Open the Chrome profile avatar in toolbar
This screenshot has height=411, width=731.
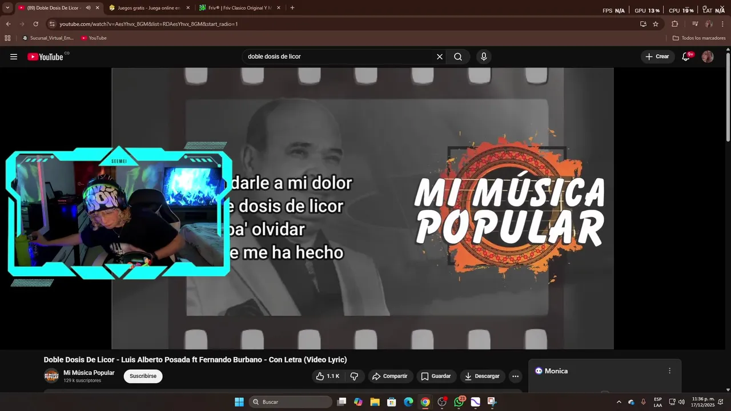click(709, 24)
